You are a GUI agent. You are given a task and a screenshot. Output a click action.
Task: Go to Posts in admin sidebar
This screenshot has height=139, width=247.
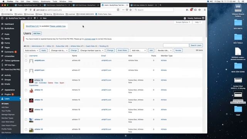7,34
